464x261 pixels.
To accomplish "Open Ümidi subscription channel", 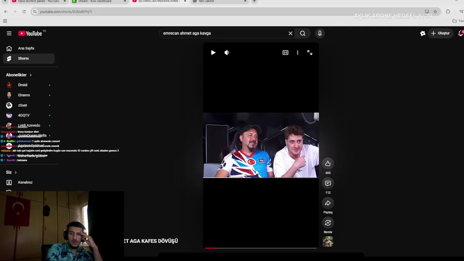I will click(x=29, y=85).
